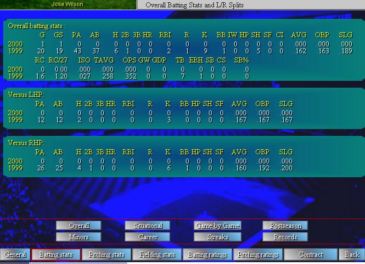Click the .258 TAVG value
The width and height of the screenshot is (365, 264).
click(107, 76)
